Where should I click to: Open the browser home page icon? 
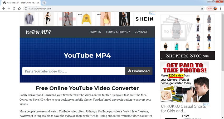[19, 9]
